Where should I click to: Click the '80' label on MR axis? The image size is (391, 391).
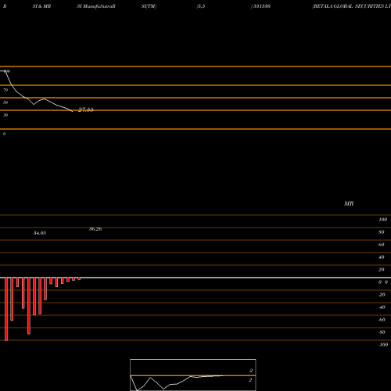[x=382, y=232]
